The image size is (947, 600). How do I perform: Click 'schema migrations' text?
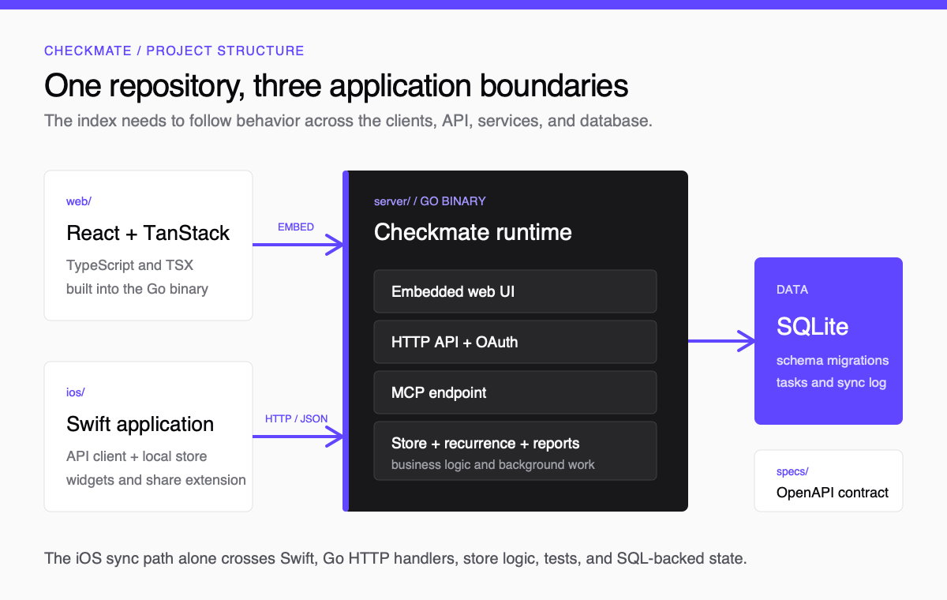[x=833, y=360]
